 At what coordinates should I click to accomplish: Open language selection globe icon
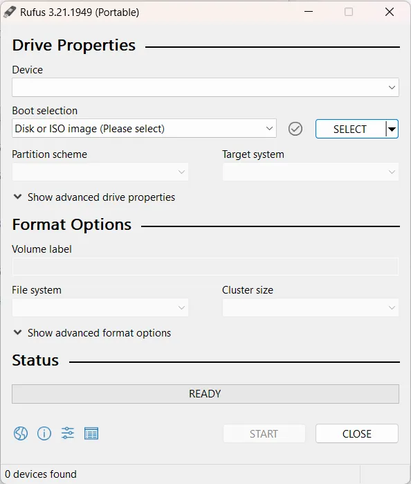[21, 433]
